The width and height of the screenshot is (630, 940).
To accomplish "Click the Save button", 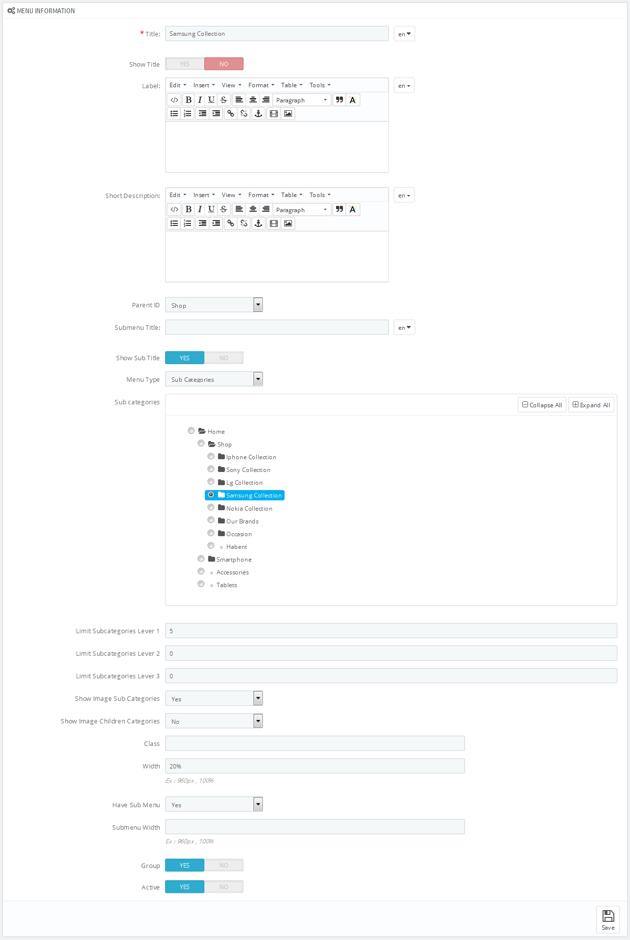I will 608,920.
